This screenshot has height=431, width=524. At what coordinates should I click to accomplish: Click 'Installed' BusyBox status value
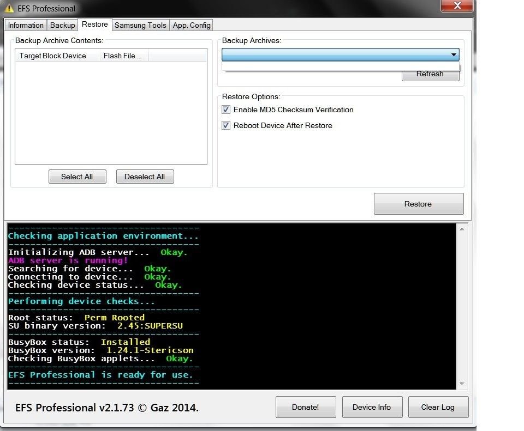pyautogui.click(x=126, y=342)
